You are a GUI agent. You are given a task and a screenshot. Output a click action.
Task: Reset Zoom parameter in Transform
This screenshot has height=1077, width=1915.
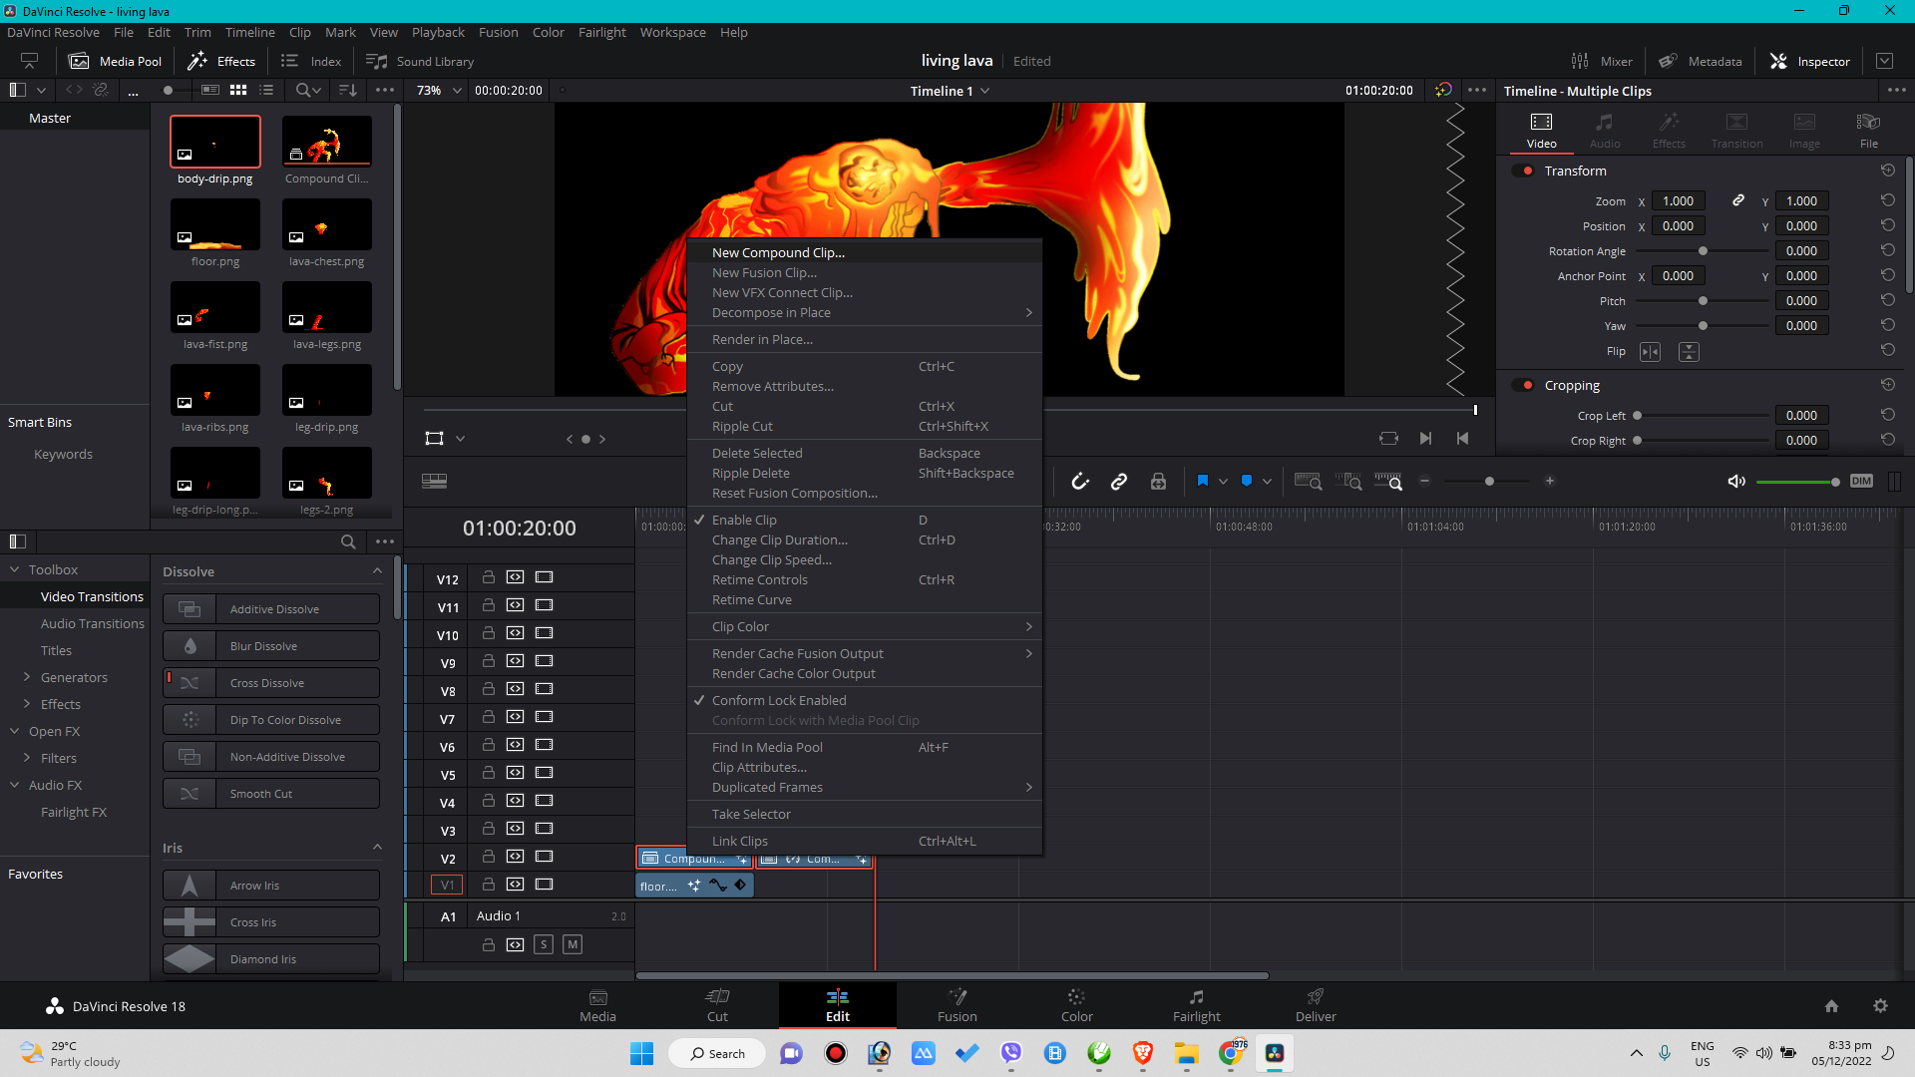(x=1888, y=200)
